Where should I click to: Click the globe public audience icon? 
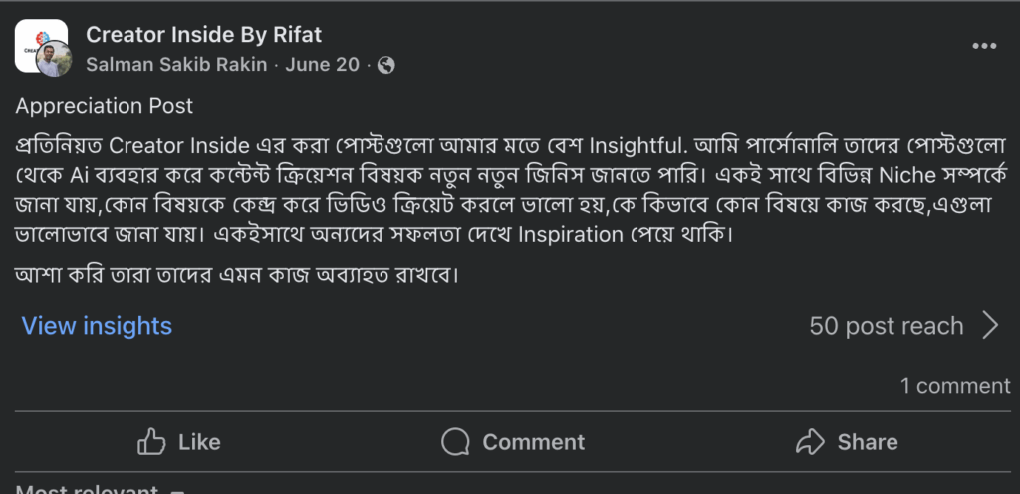coord(386,65)
